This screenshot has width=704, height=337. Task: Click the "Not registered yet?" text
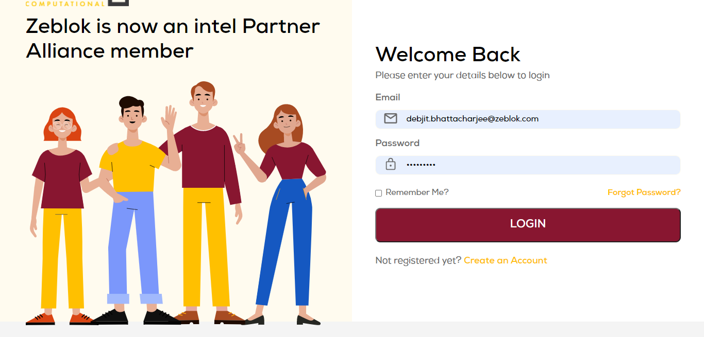pos(418,260)
